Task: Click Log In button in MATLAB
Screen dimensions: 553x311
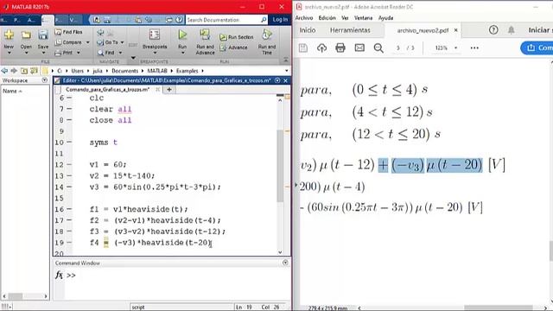Action: point(280,20)
